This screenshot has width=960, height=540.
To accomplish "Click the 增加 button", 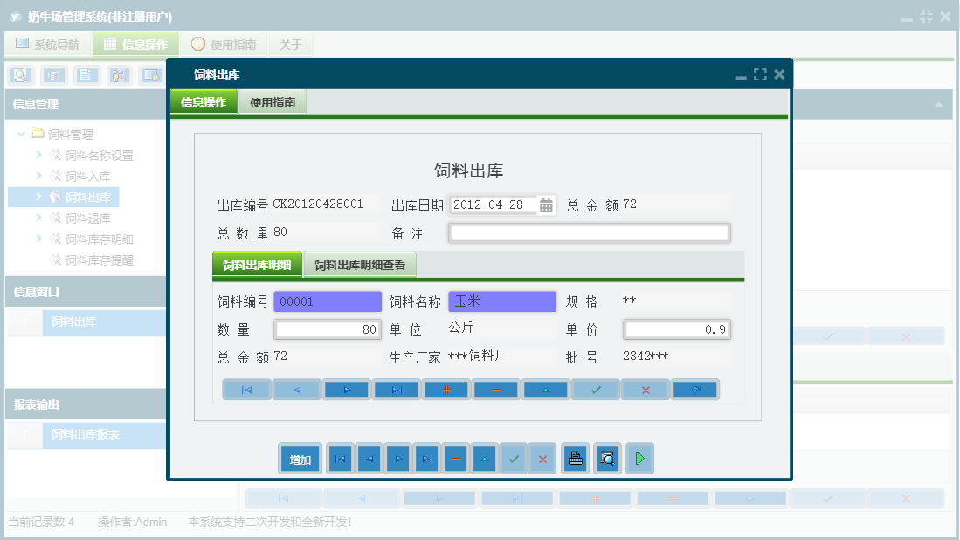I will click(x=300, y=459).
